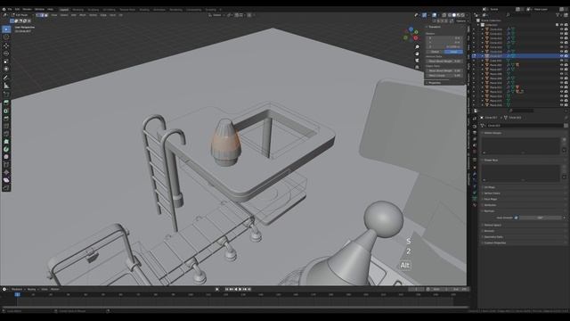This screenshot has height=321, width=570.
Task: Switch perspective/orthographic with the grid gizmo
Action: pos(417,67)
